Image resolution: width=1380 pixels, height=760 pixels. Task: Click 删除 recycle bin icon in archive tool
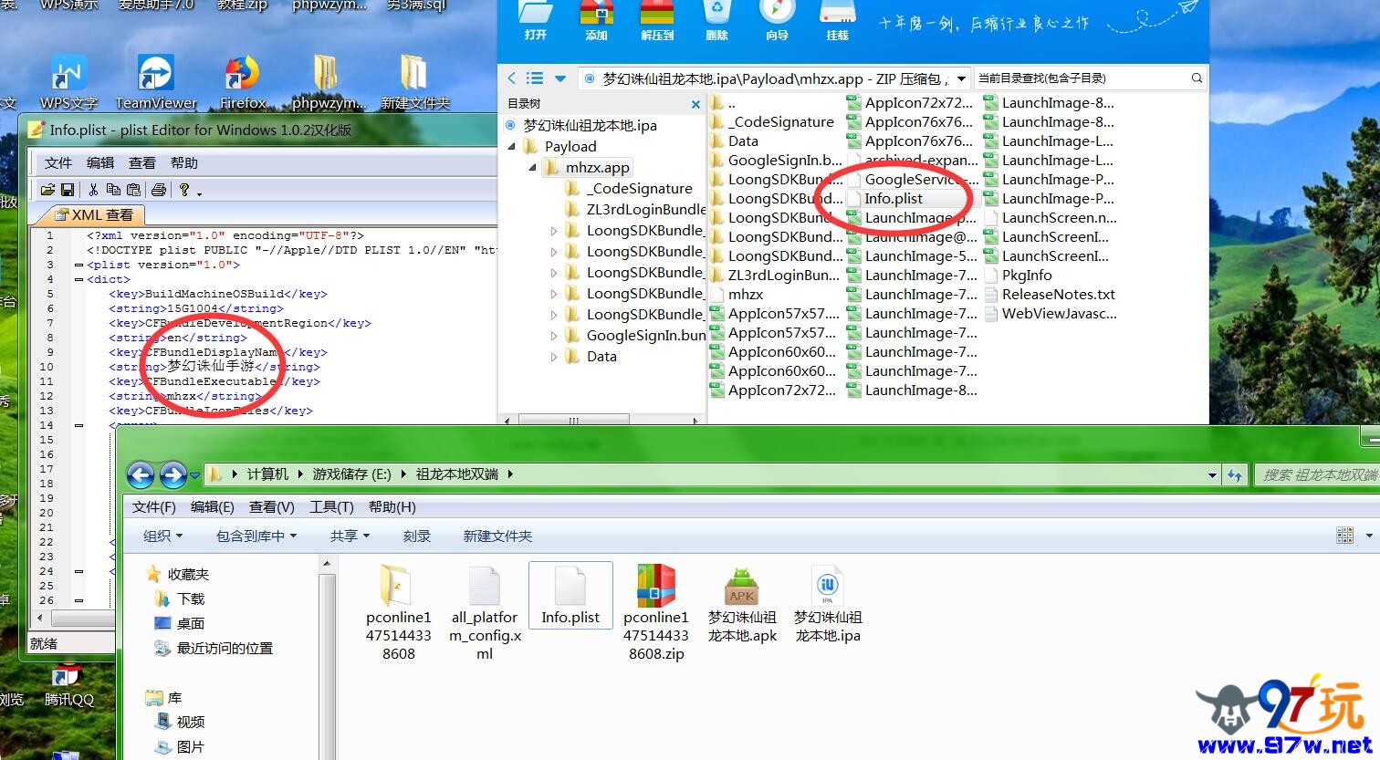pos(717,22)
